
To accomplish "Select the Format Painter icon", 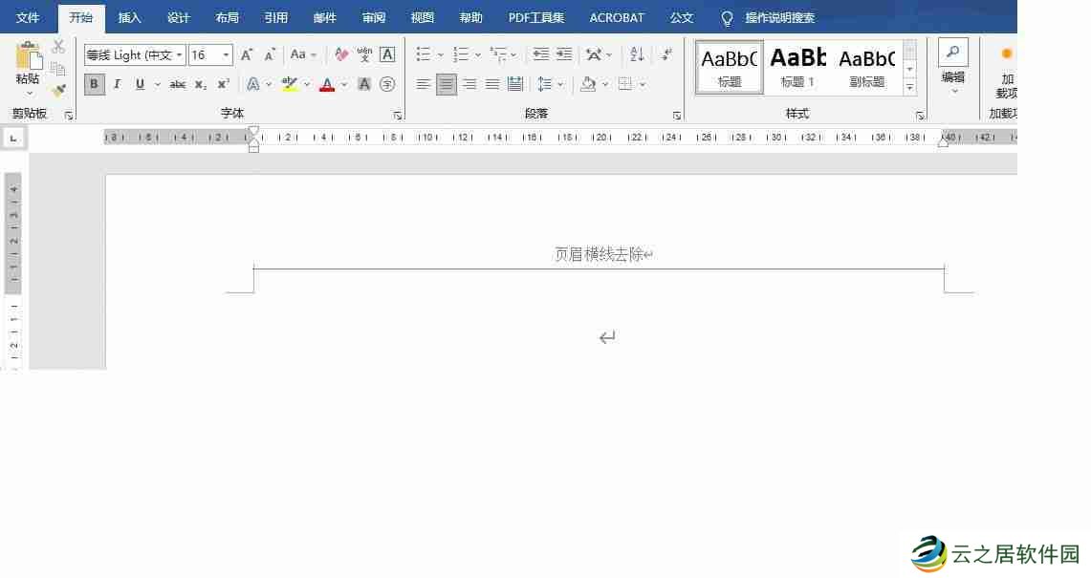I will [57, 90].
